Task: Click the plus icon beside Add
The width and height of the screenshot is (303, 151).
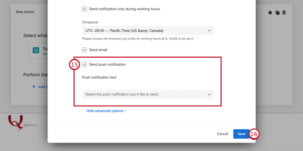Action: pos(34,87)
